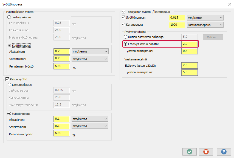
Task: Uncheck Toissijainen syöttö- / karanopeus checkbox
Action: [x=123, y=12]
